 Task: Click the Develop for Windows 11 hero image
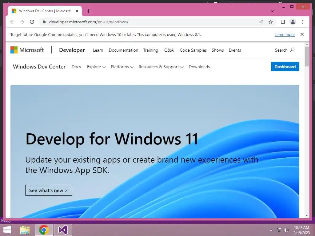click(x=155, y=151)
